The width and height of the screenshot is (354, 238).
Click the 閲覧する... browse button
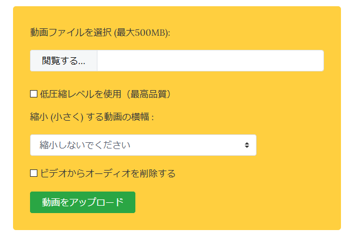point(63,61)
